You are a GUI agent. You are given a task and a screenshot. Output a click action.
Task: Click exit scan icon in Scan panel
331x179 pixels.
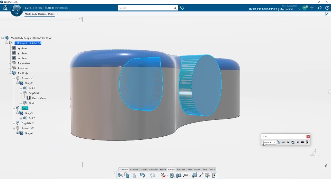307,142
